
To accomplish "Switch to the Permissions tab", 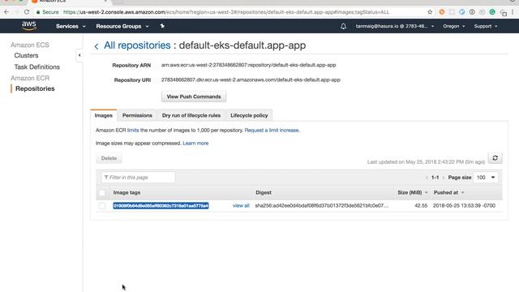I will click(137, 115).
